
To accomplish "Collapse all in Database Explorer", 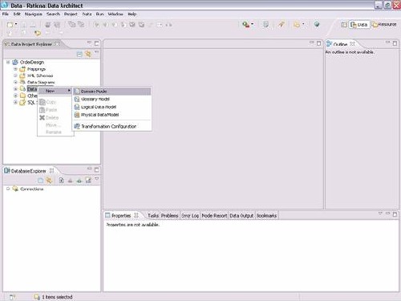I will 40,181.
